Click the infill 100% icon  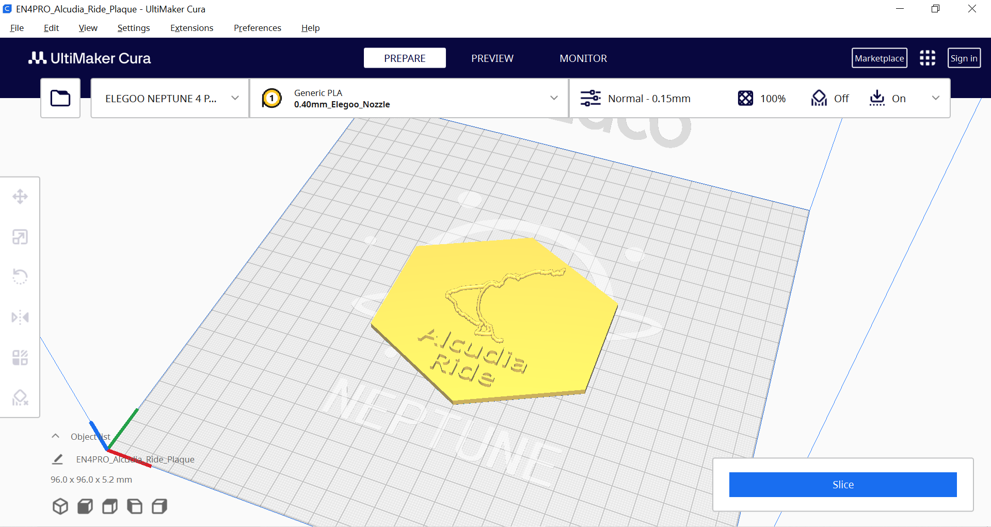click(x=745, y=98)
